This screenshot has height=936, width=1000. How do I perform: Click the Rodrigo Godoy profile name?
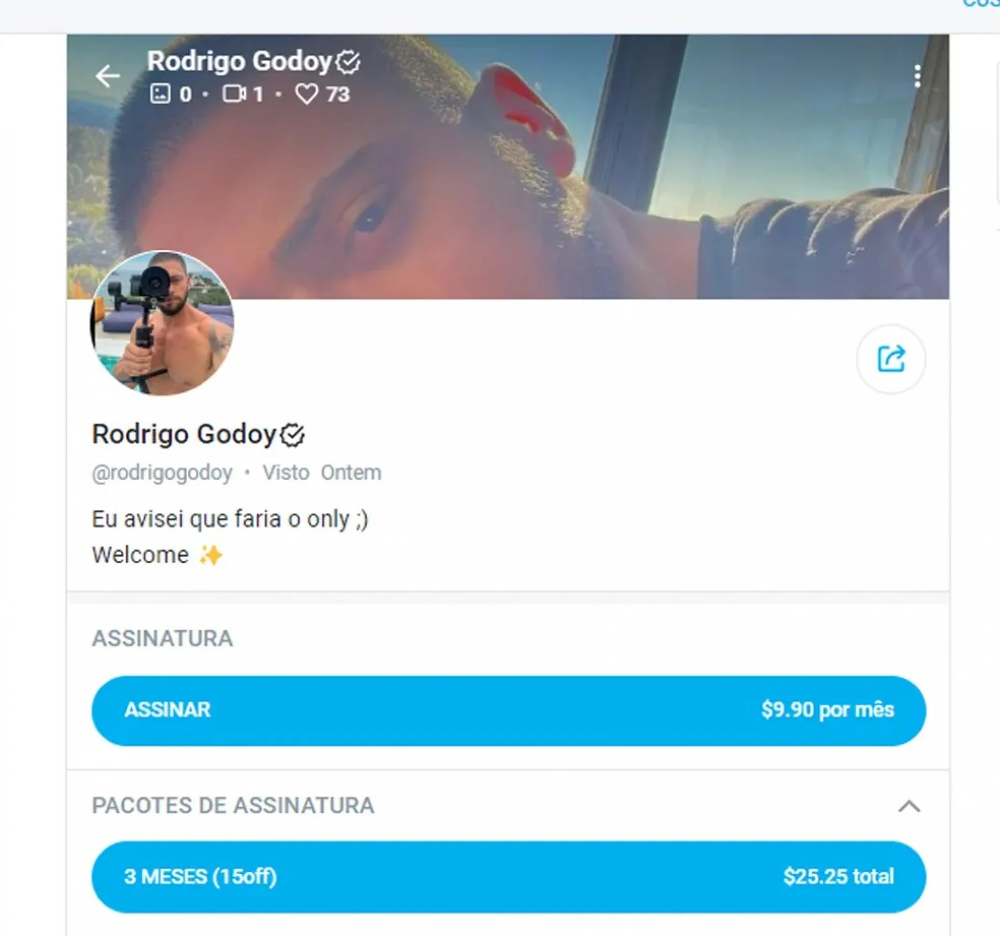184,434
